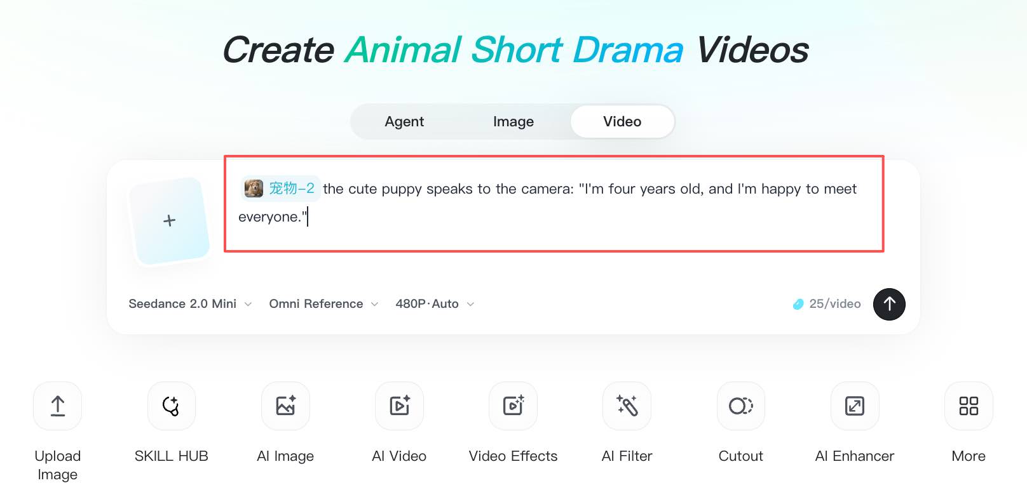Launch the AI Image tool icon
The image size is (1027, 504).
tap(285, 406)
